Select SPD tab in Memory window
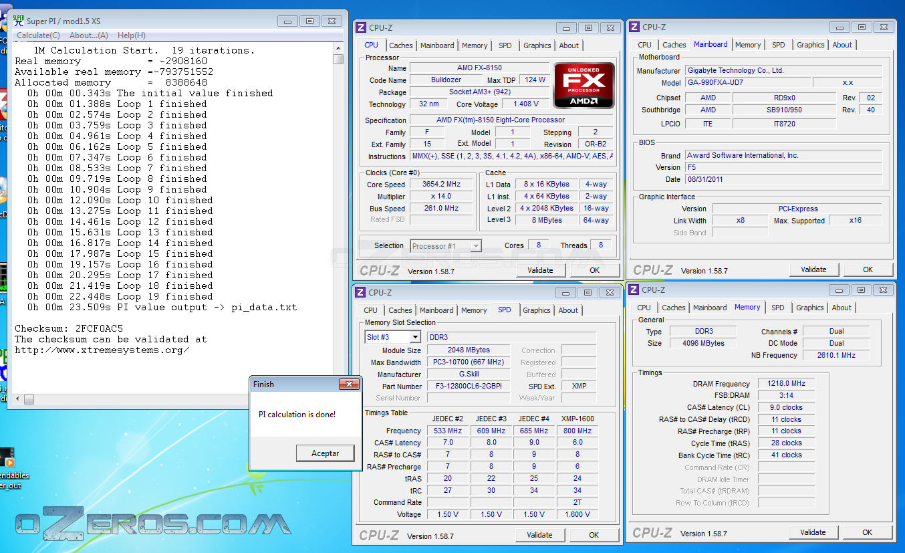Screen dimensions: 905x553 pyautogui.click(x=778, y=308)
